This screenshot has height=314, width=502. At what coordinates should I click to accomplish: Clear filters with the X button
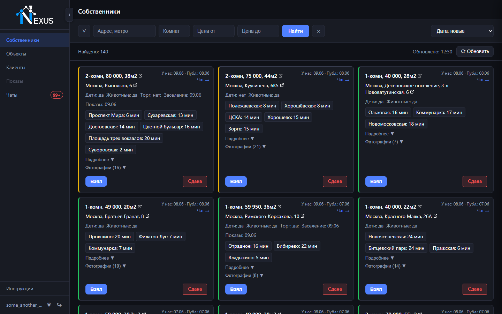point(318,31)
